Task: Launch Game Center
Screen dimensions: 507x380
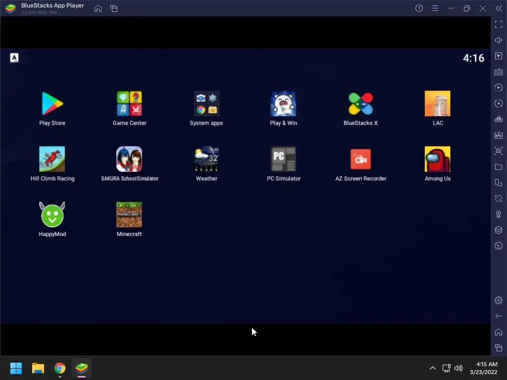Action: (129, 104)
